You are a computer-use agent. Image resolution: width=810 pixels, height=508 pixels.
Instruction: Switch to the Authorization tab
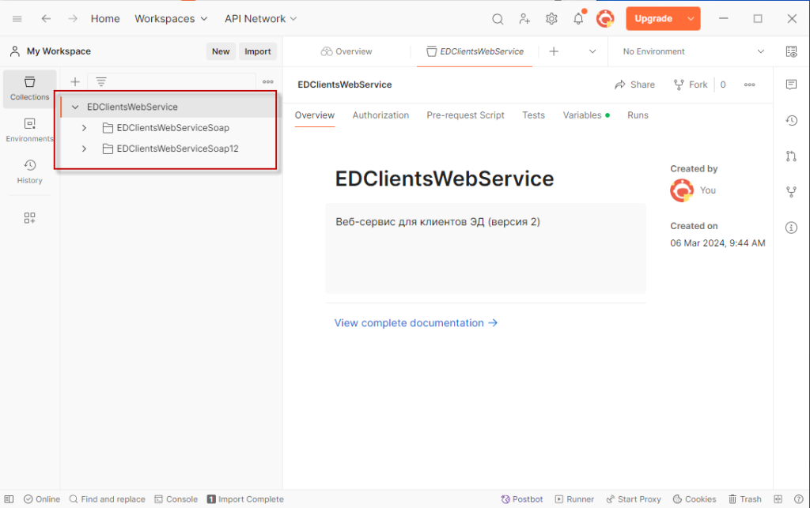pos(380,115)
